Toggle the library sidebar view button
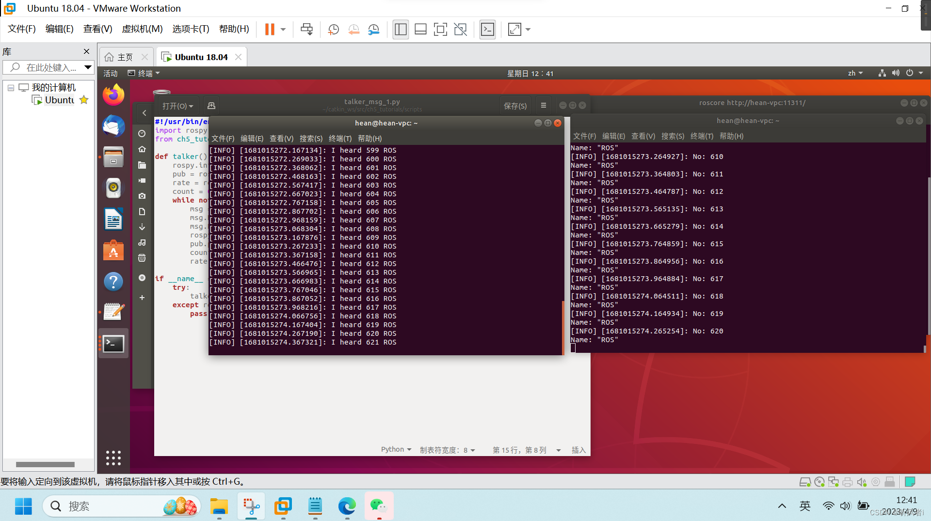The image size is (931, 521). (401, 30)
